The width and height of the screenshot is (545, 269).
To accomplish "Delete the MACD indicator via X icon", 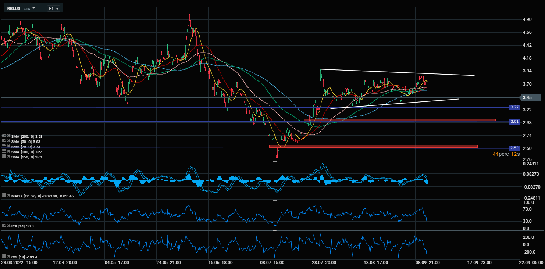I will pos(8,196).
